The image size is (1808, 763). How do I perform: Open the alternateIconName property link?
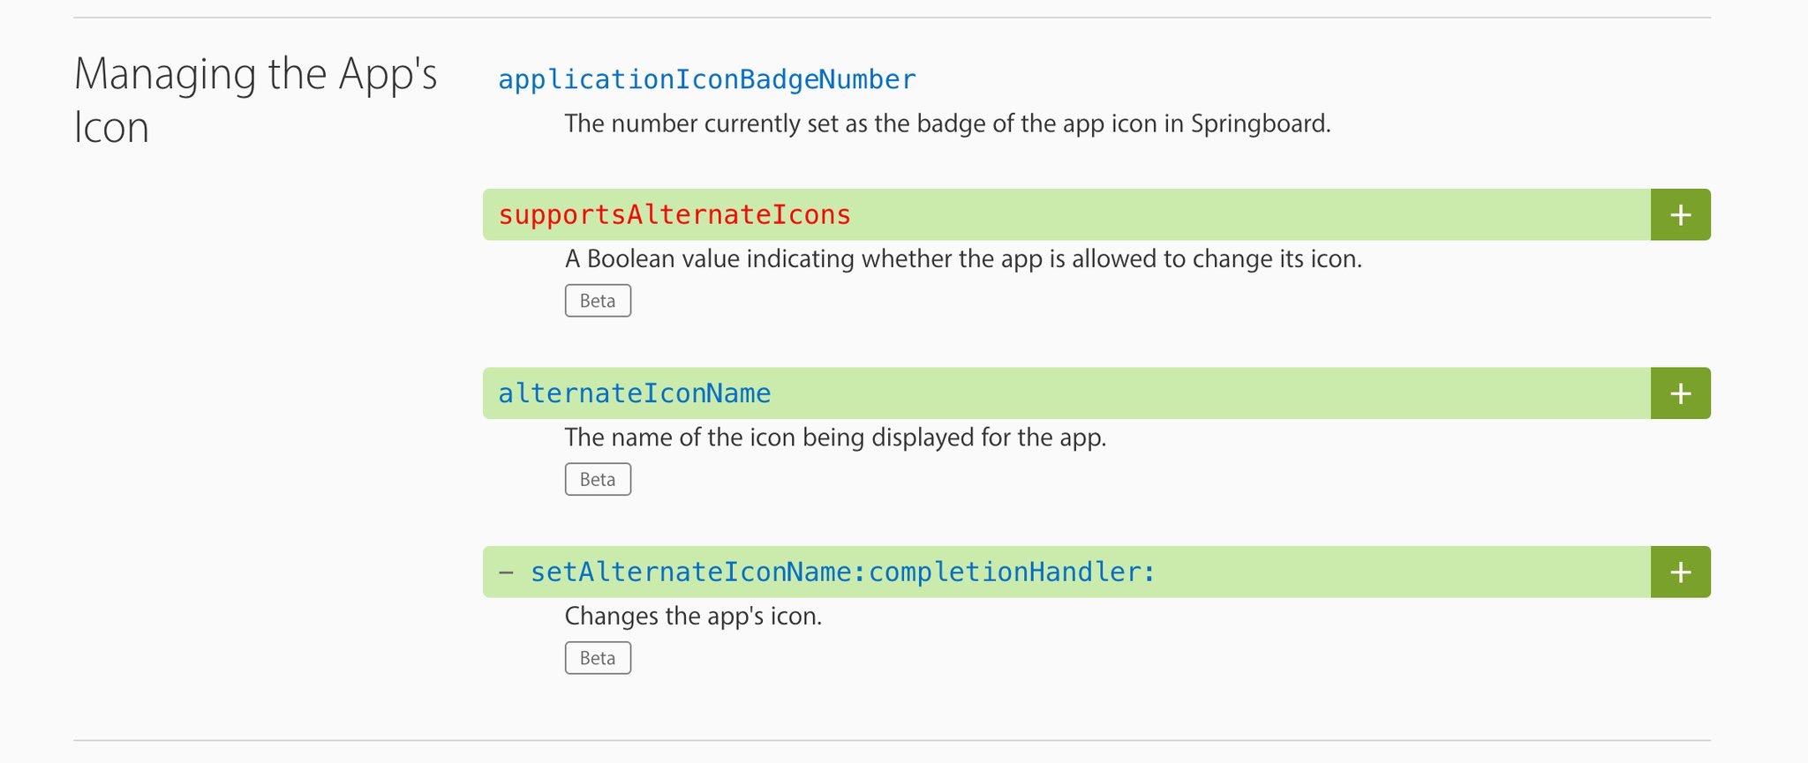tap(635, 393)
